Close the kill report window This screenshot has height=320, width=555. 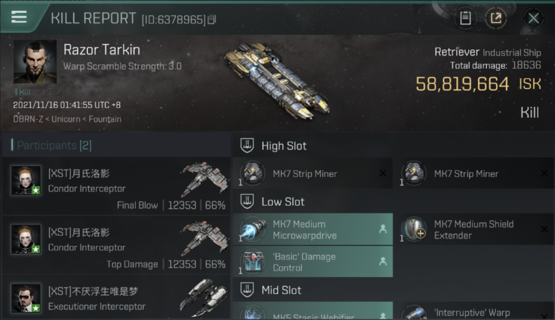click(533, 18)
